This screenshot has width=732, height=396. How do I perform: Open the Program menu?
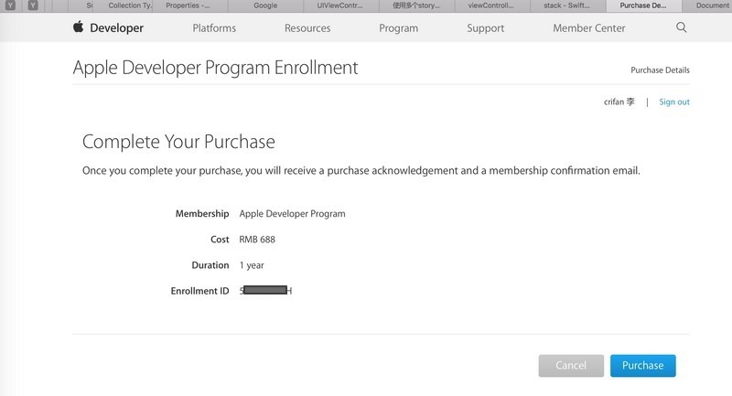pyautogui.click(x=399, y=28)
